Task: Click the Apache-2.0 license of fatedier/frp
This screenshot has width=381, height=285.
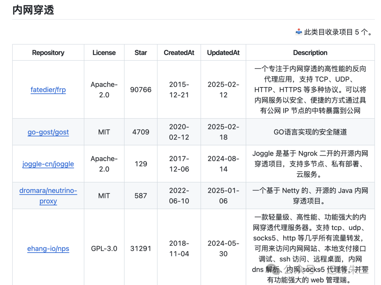Action: (104, 90)
